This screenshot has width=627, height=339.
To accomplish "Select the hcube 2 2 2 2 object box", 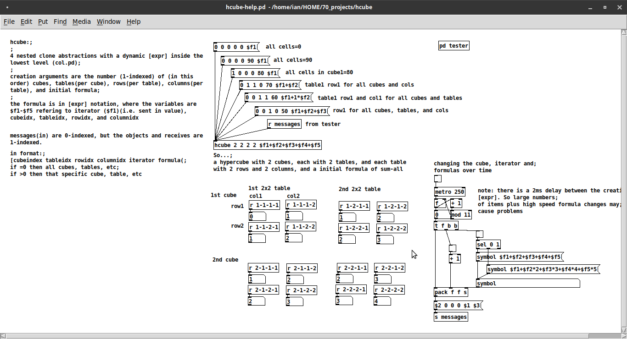I will point(268,145).
